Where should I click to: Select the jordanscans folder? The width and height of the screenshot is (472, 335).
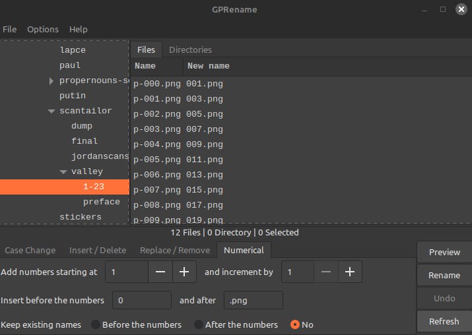tap(100, 156)
